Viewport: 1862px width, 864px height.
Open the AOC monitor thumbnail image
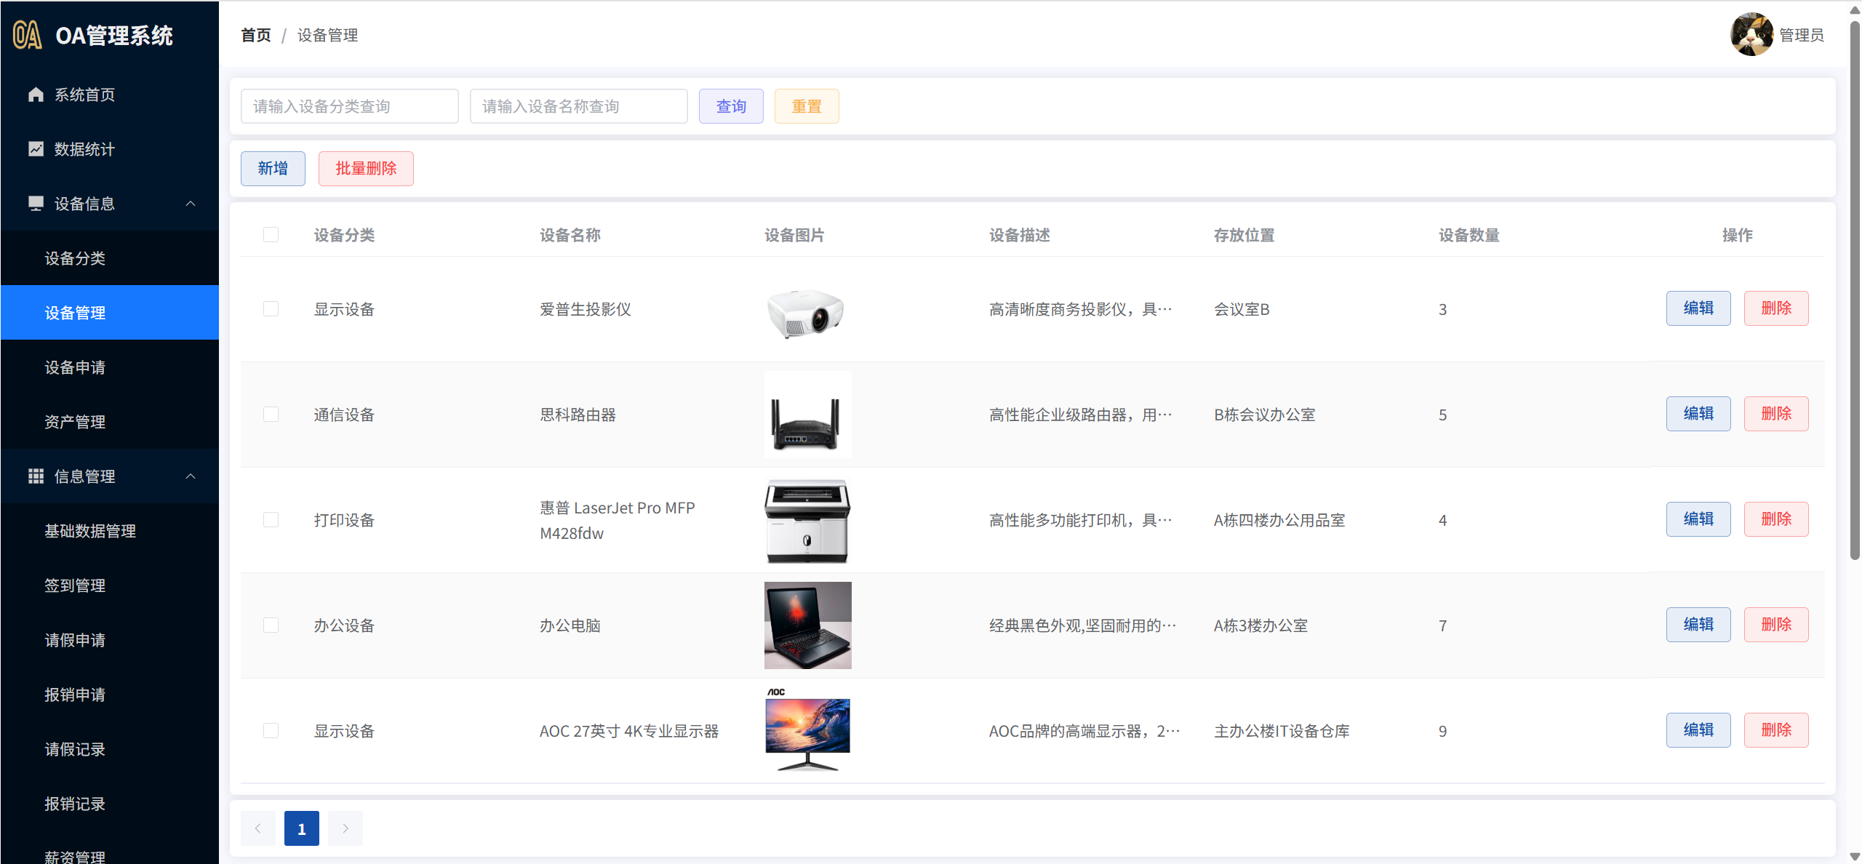click(807, 730)
